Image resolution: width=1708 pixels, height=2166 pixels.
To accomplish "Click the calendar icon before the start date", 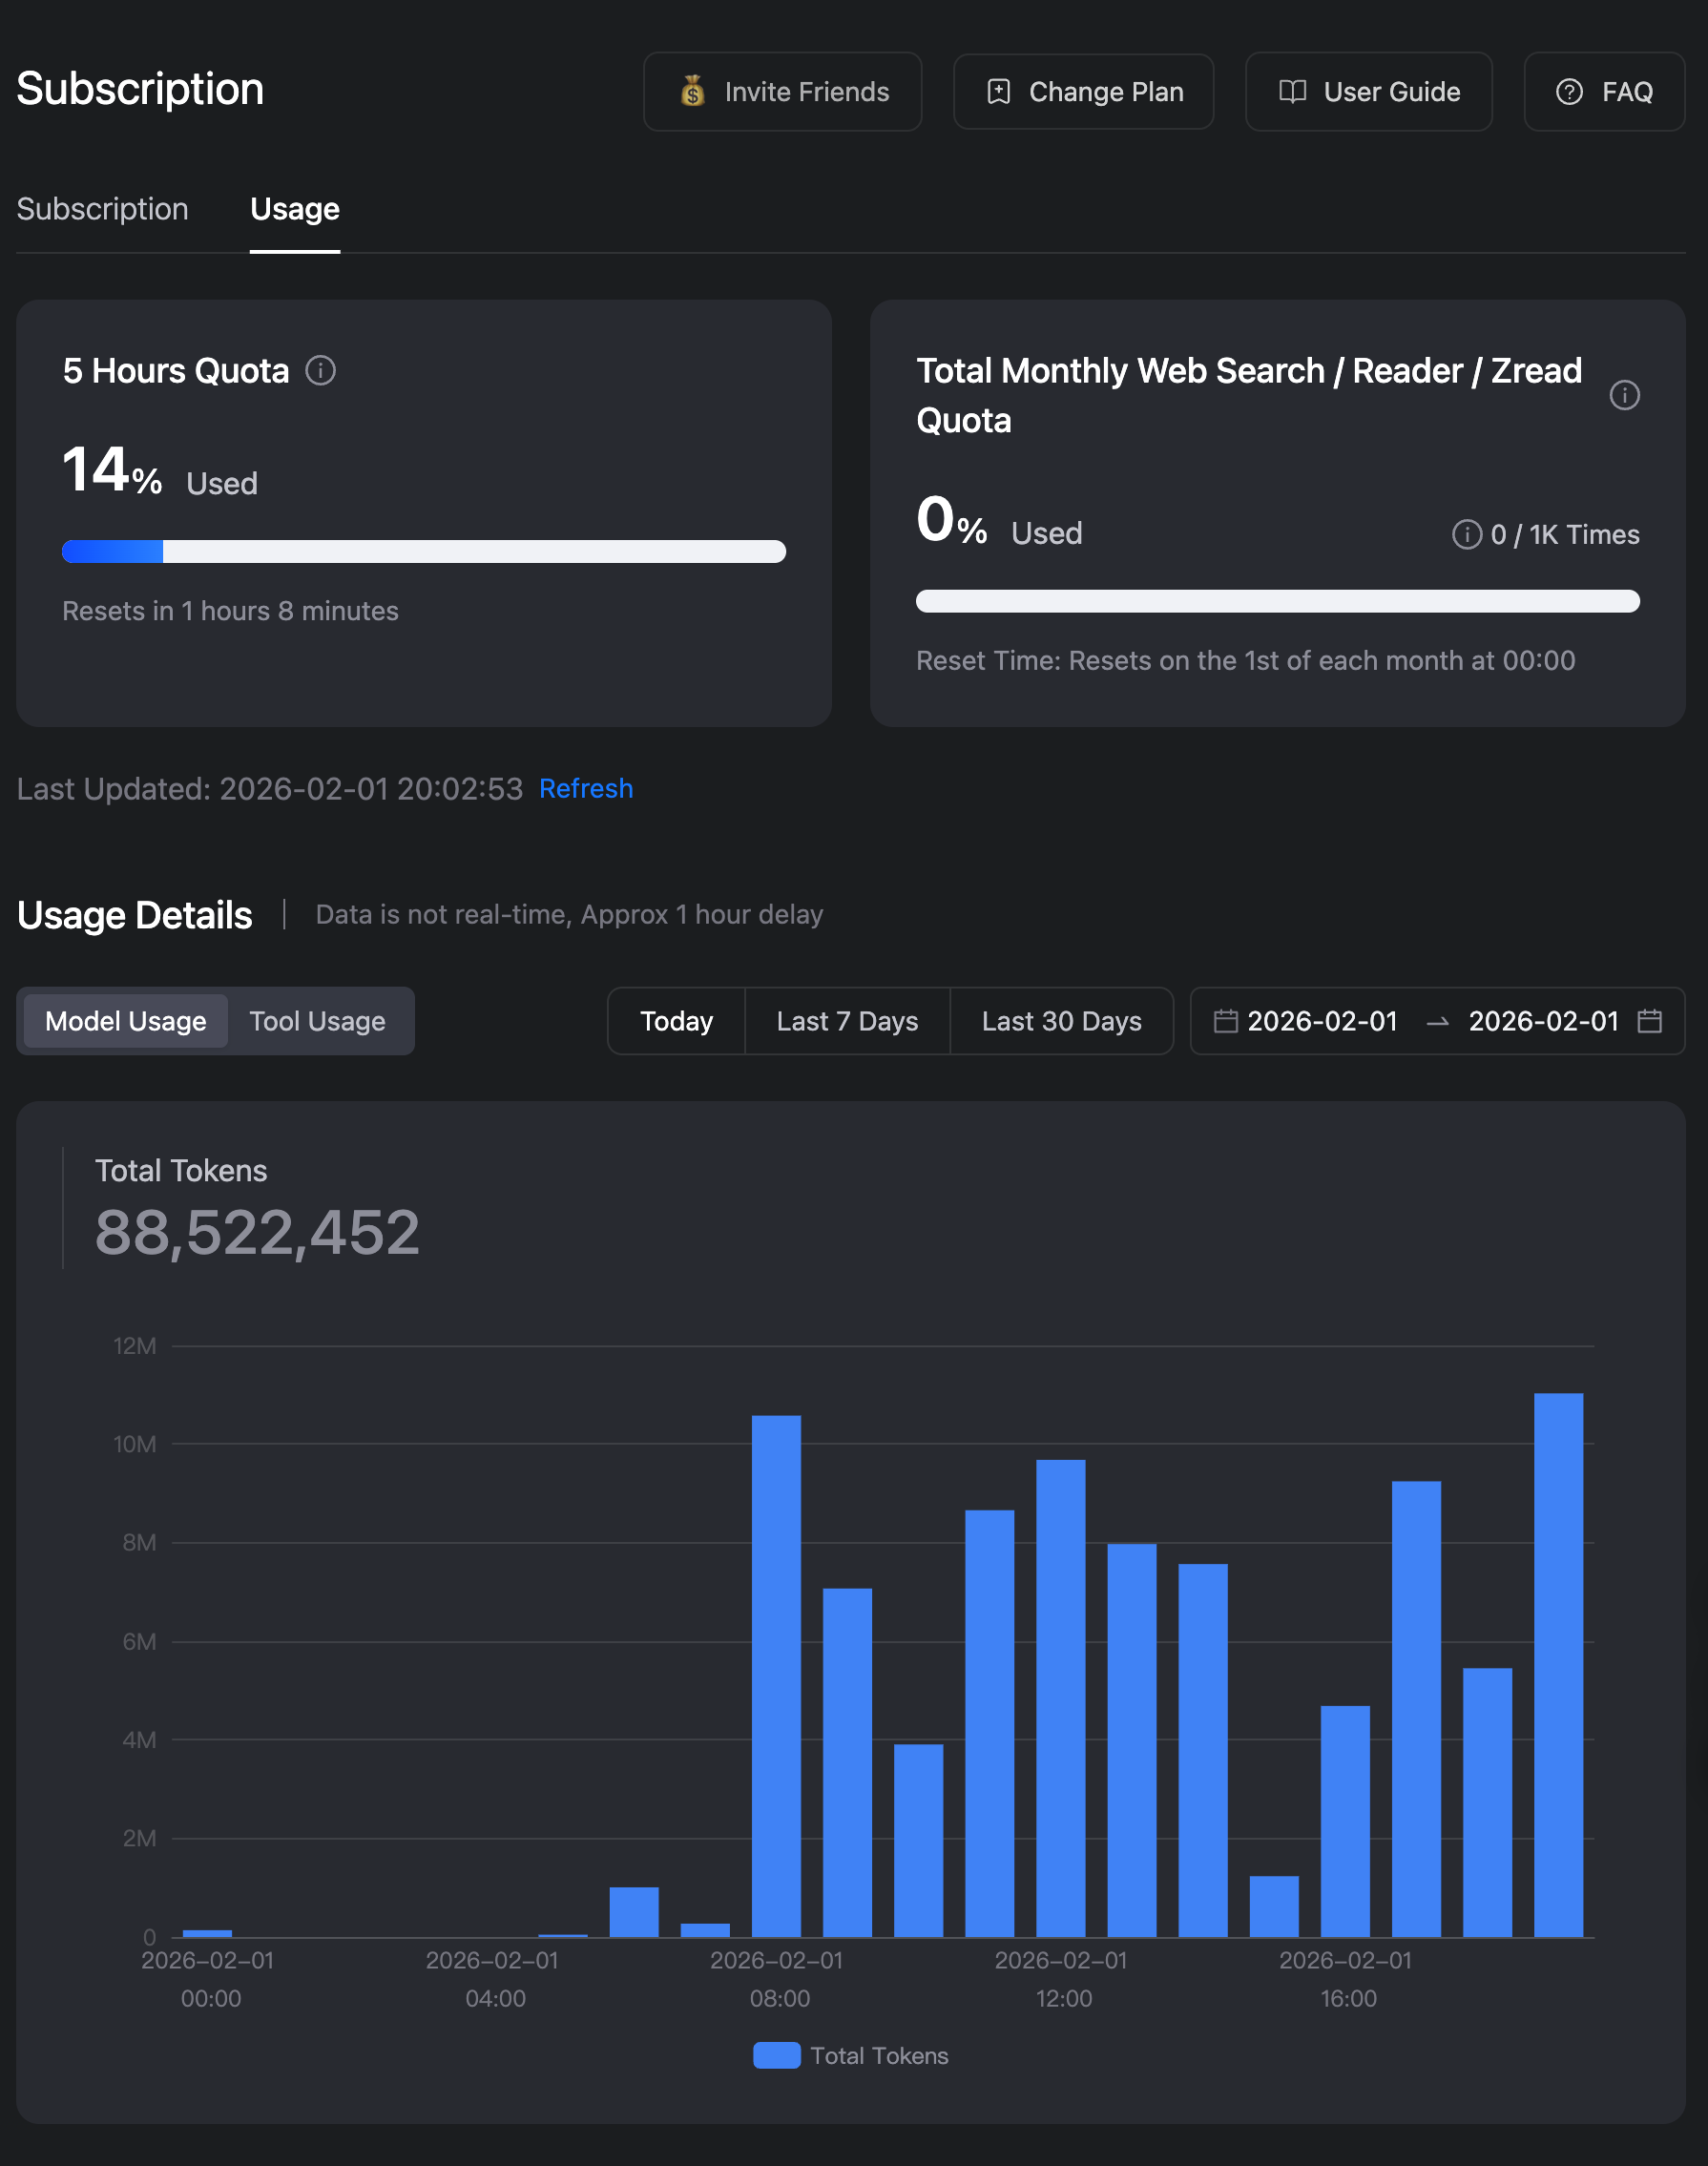I will tap(1225, 1021).
